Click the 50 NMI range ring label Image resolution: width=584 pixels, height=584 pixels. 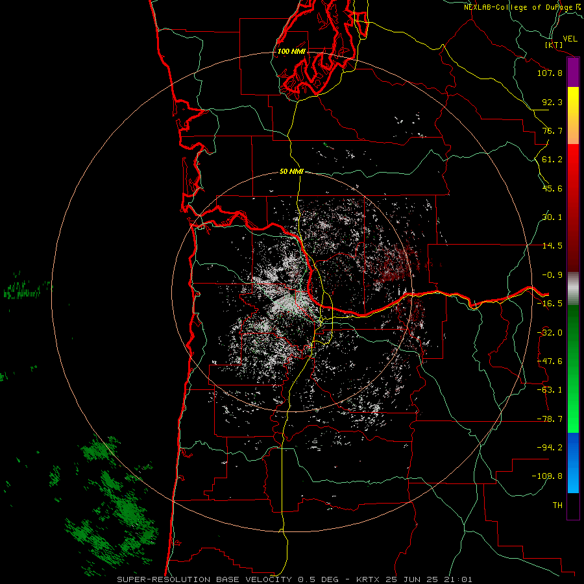pos(291,171)
